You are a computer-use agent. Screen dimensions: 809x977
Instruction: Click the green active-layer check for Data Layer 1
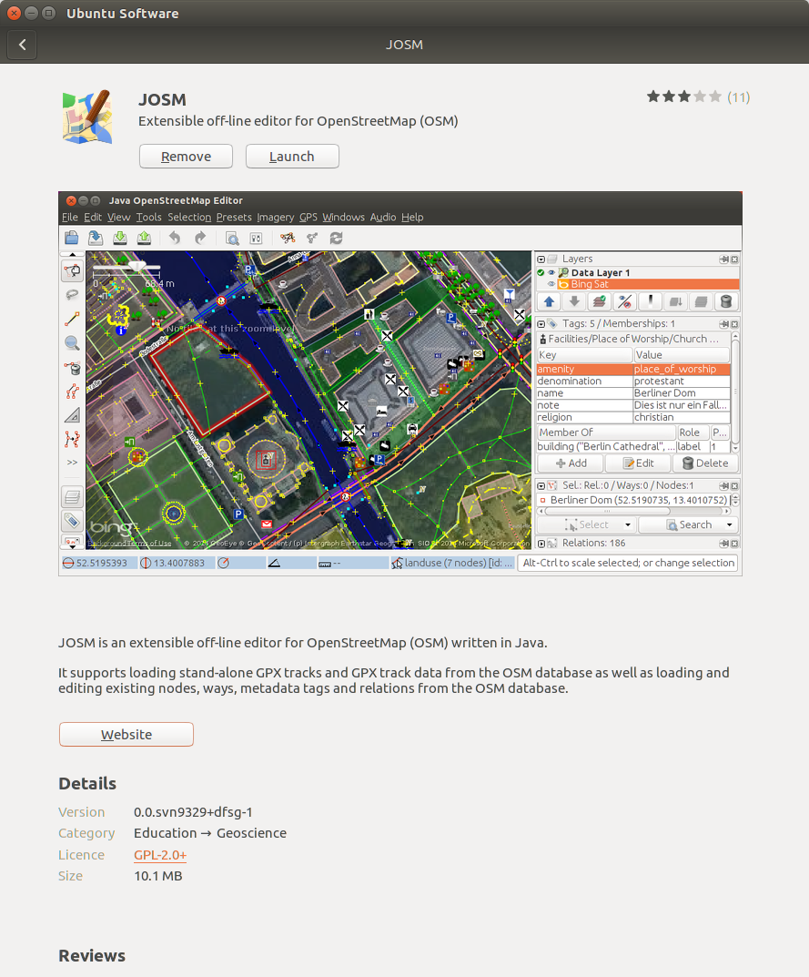click(541, 272)
